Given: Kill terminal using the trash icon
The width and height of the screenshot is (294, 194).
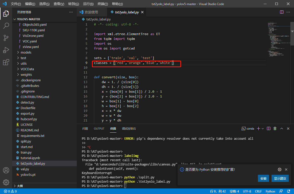Looking at the screenshot, I should pyautogui.click(x=275, y=129).
